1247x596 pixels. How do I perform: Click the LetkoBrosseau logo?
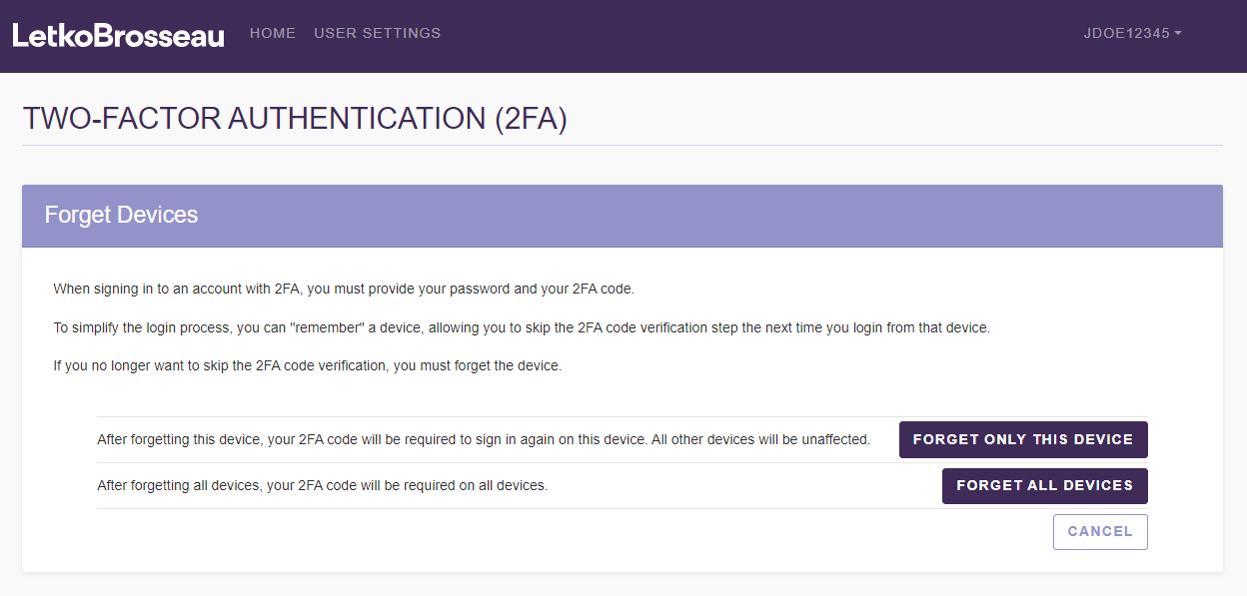pyautogui.click(x=118, y=35)
